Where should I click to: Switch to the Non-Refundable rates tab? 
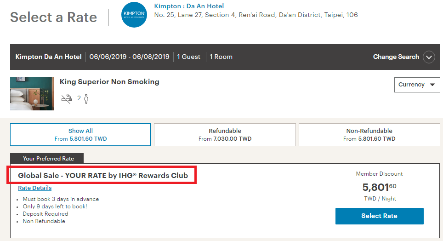[369, 135]
